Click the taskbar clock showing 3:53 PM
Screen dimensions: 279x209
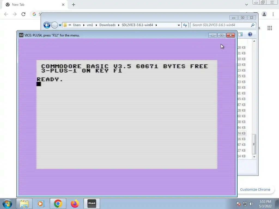(x=265, y=204)
